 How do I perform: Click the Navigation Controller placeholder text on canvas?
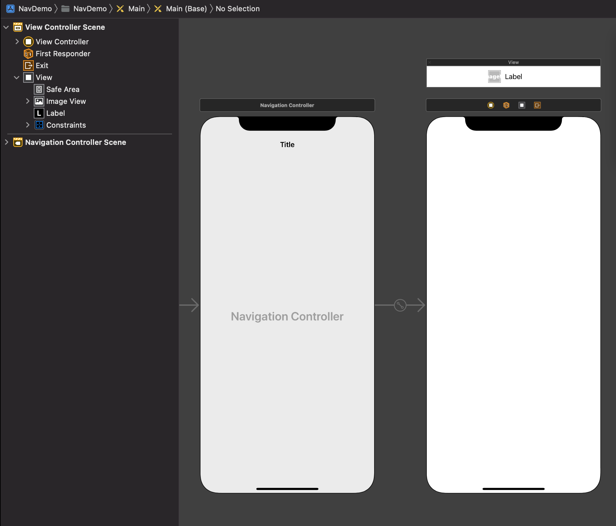(287, 317)
